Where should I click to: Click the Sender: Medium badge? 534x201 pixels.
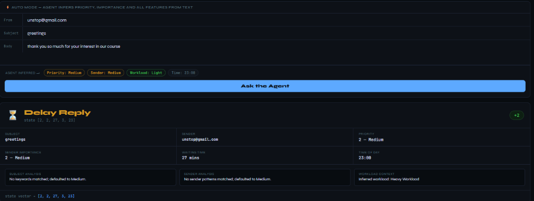tap(105, 73)
